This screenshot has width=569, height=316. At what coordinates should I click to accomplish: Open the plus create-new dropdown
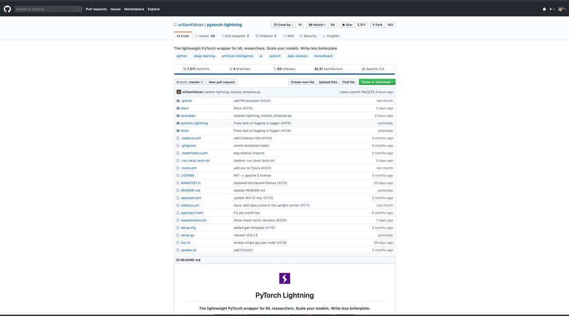tap(552, 9)
